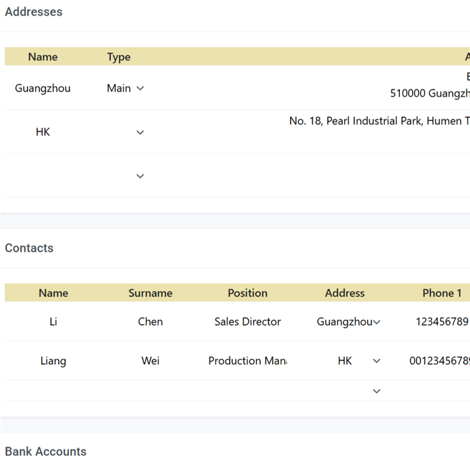Edit contact surname Wei
470x466 pixels.
[150, 361]
